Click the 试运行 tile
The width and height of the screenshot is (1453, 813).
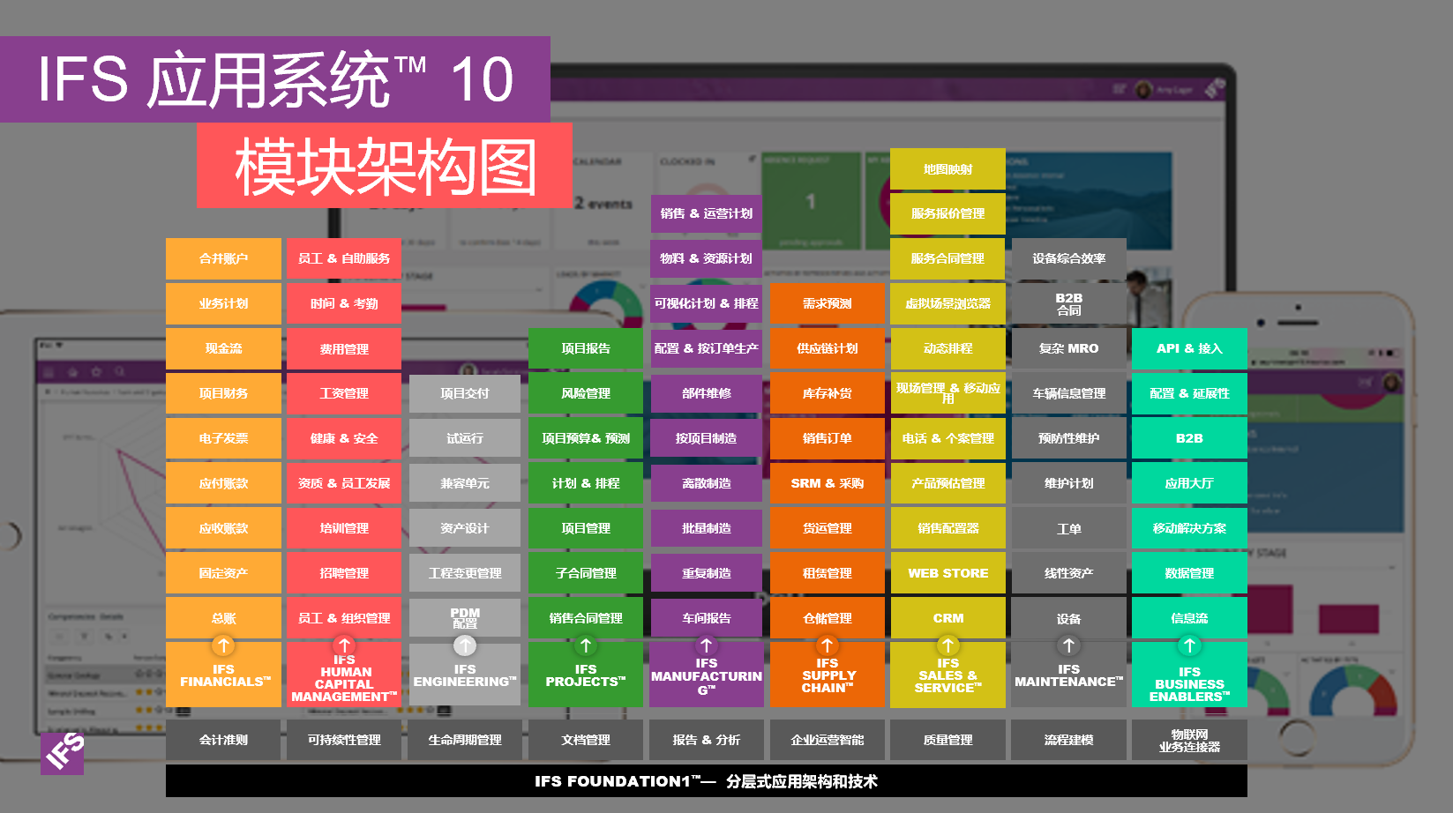point(465,438)
